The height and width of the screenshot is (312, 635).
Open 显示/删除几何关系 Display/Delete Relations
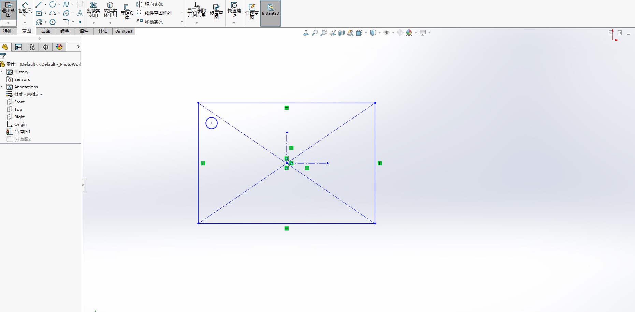coord(197,10)
